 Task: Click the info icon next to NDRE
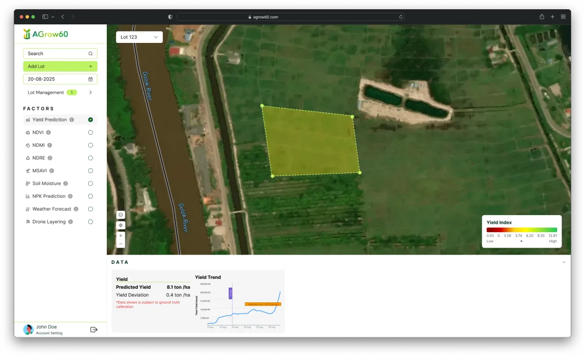click(x=50, y=158)
